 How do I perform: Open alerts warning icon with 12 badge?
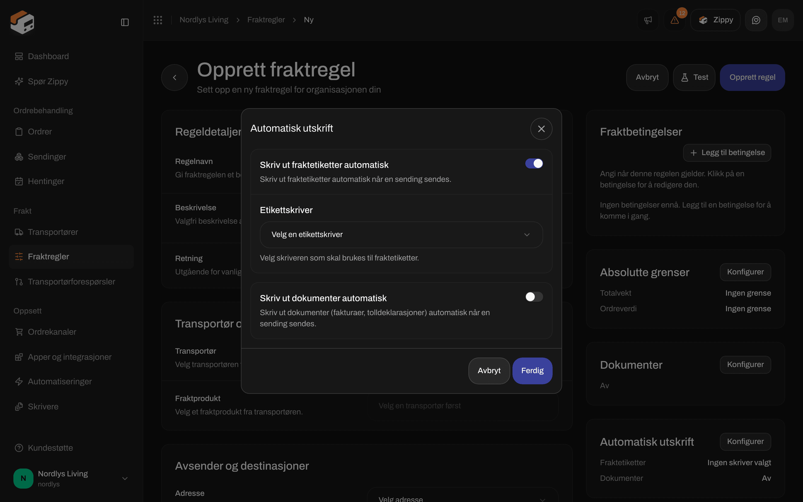coord(674,20)
